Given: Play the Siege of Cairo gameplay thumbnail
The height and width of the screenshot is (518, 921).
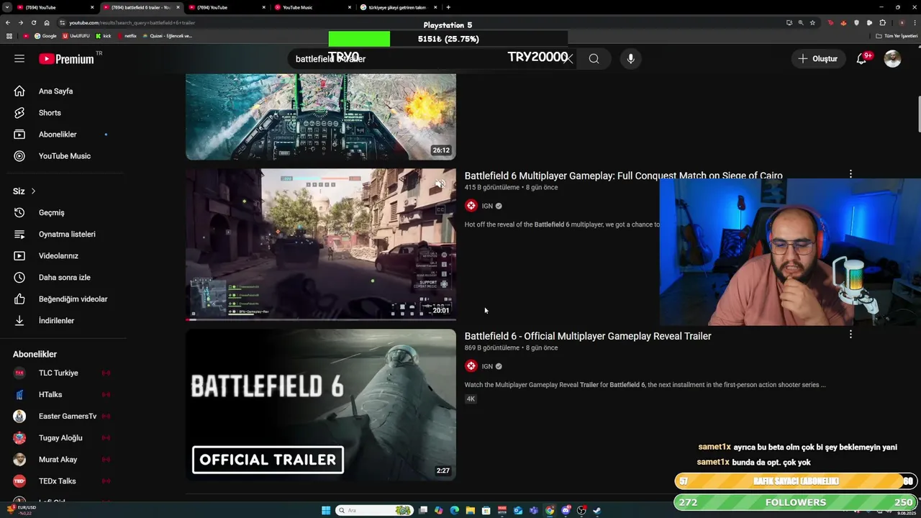Looking at the screenshot, I should coord(321,245).
